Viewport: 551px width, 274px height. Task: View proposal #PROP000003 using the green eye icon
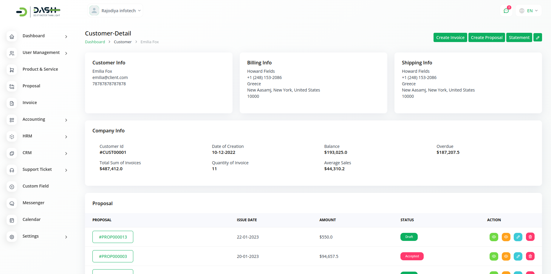pos(494,256)
